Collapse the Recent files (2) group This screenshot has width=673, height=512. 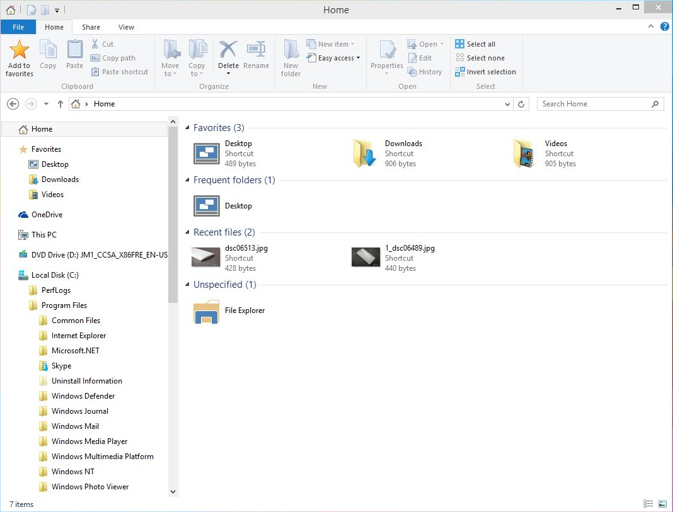(x=188, y=233)
